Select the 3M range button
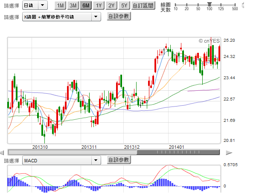This screenshot has width=262, height=196. click(73, 6)
